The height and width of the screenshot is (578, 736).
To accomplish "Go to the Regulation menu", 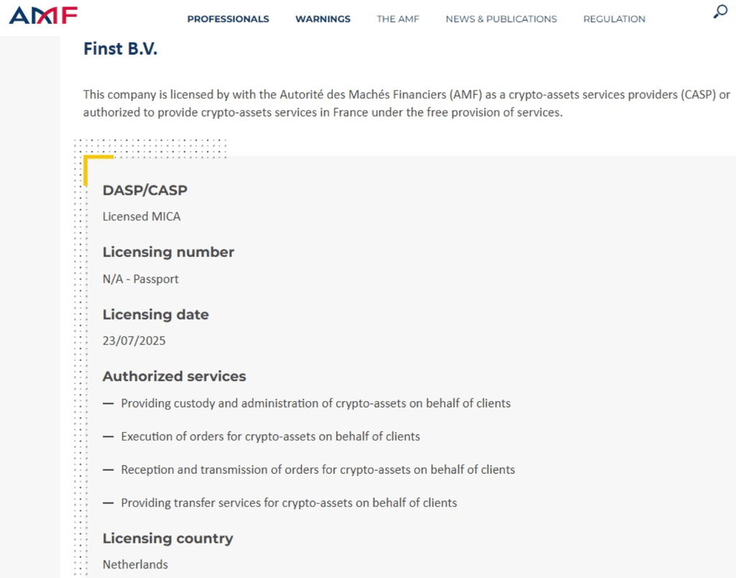I will pyautogui.click(x=614, y=19).
